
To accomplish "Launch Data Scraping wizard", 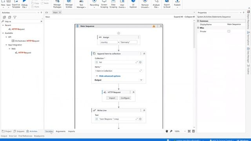I will 113,4.
